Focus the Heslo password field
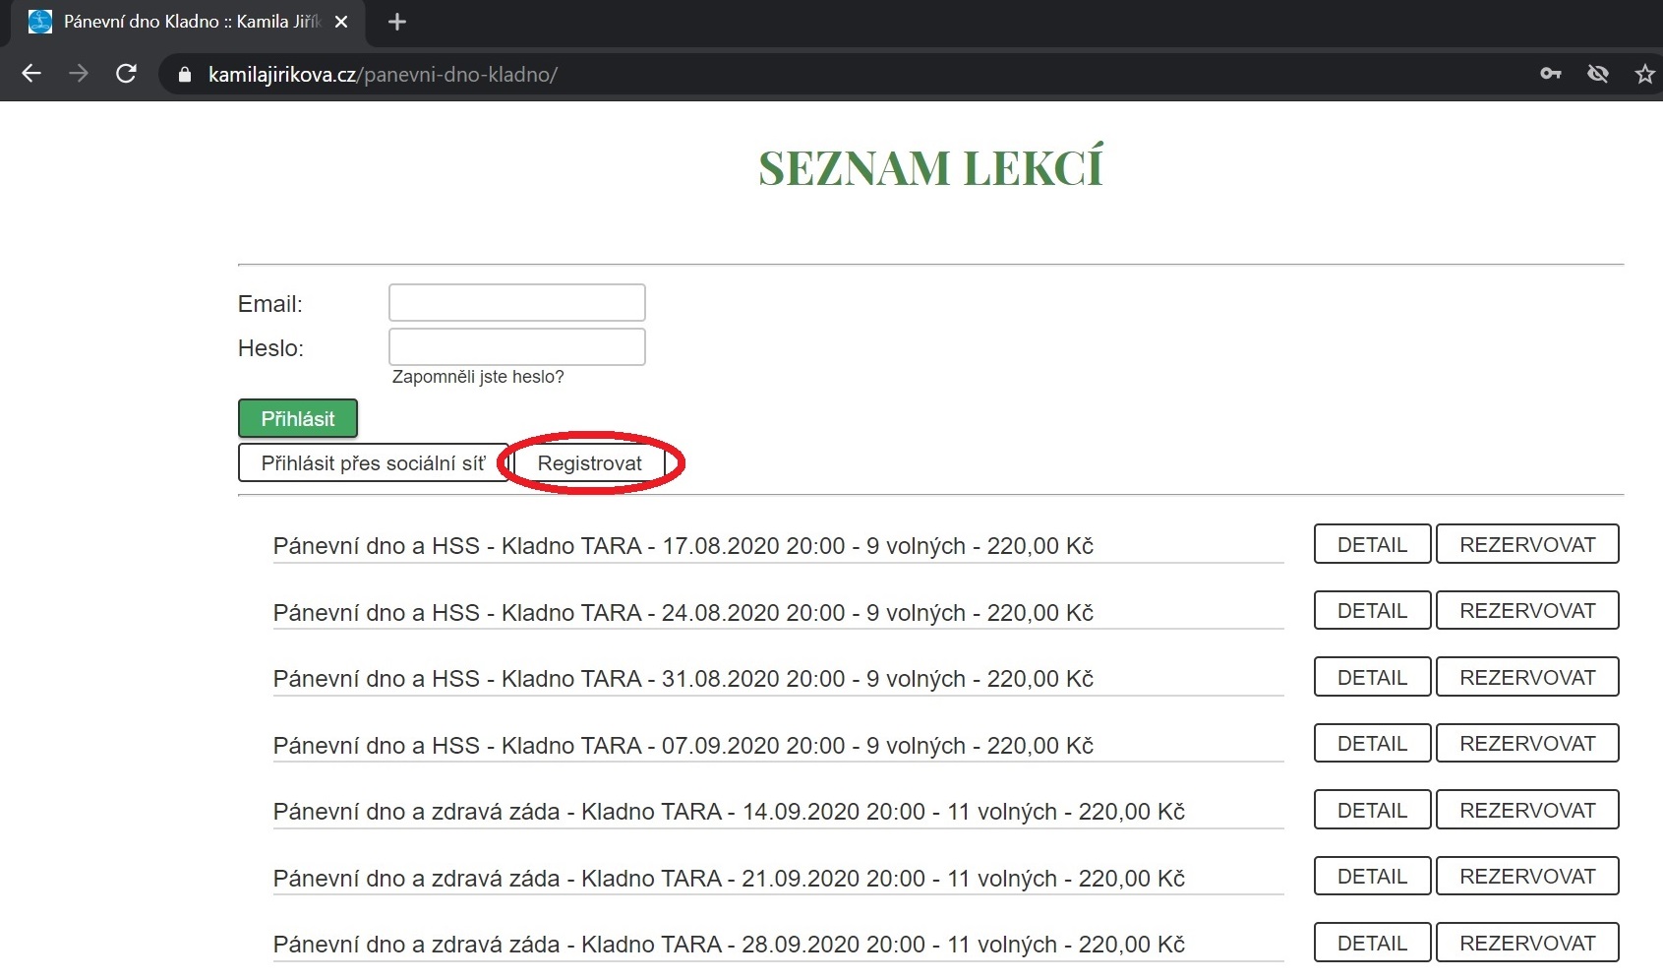Viewport: 1663px width, 979px height. [x=516, y=347]
